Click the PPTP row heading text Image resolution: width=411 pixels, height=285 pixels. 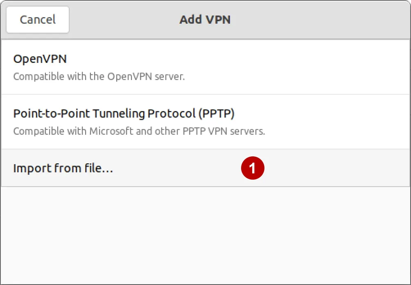point(124,114)
